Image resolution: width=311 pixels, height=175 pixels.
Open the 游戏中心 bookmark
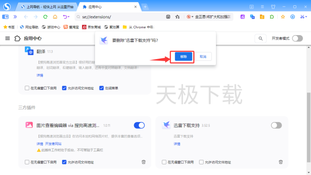click(51, 27)
